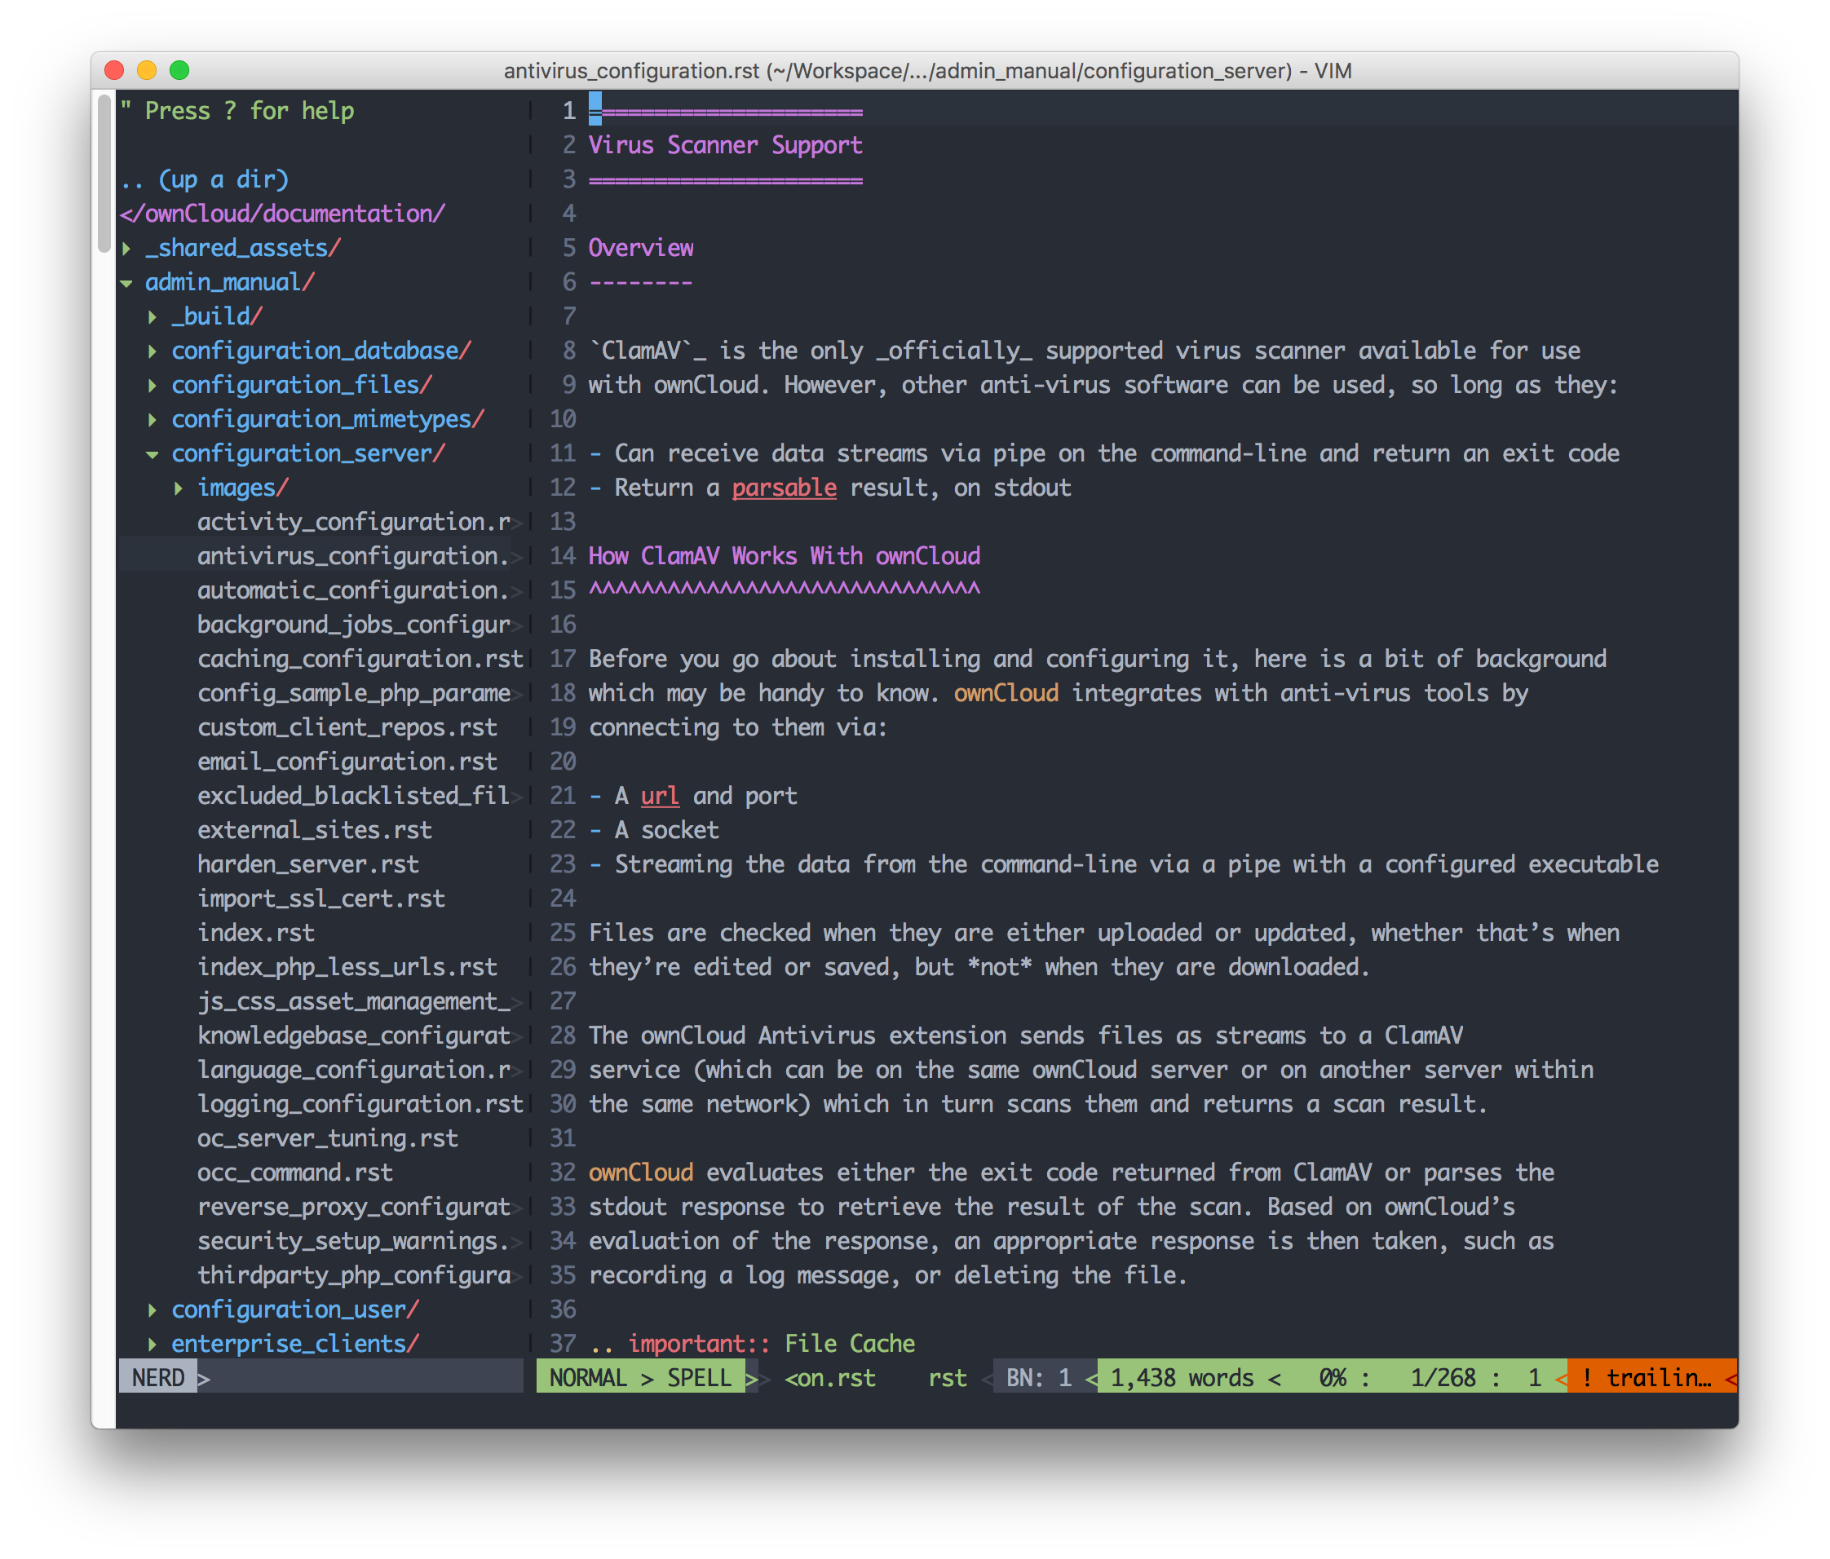Select antivirus_configuration file in tree
This screenshot has height=1559, width=1830.
353,556
